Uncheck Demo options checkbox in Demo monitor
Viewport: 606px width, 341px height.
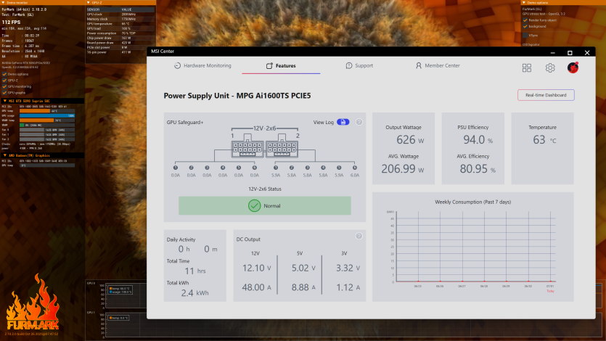click(4, 74)
